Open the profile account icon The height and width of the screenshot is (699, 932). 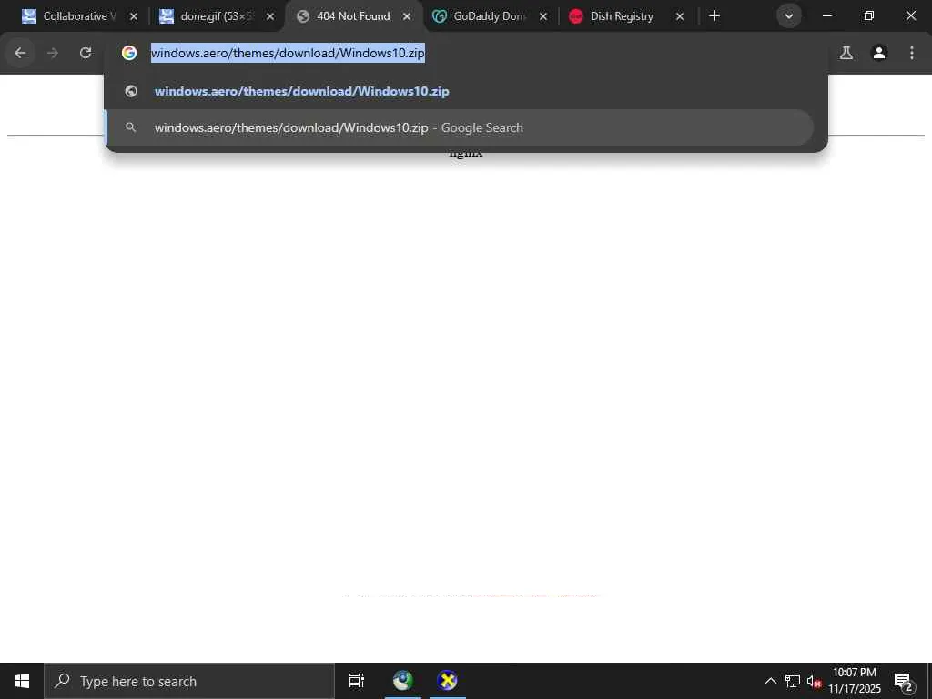(879, 53)
